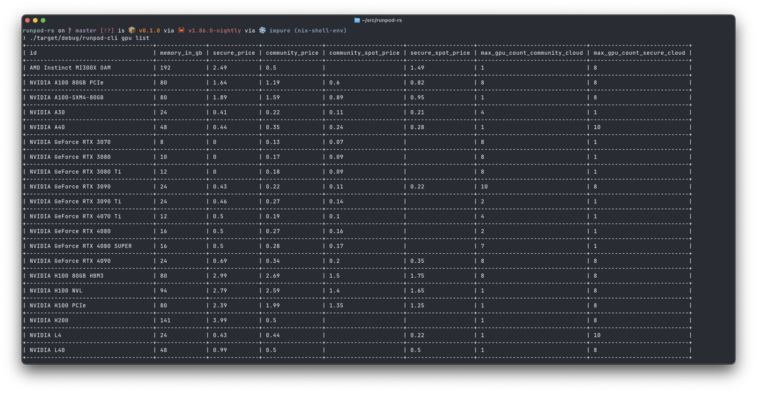Click secure price 3.99 for H200
Screen dimensions: 757x393
(220, 321)
